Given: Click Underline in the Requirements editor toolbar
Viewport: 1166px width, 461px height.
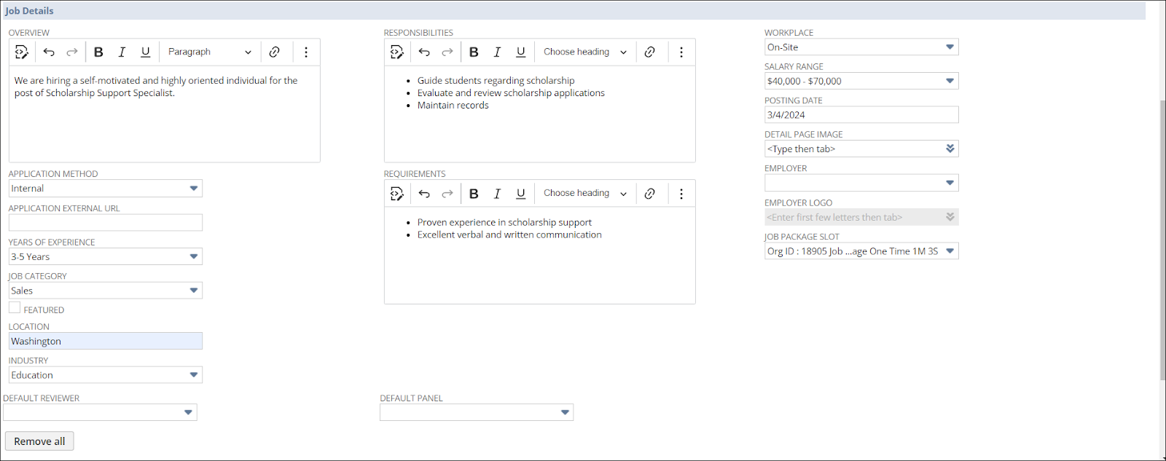Looking at the screenshot, I should pos(520,193).
